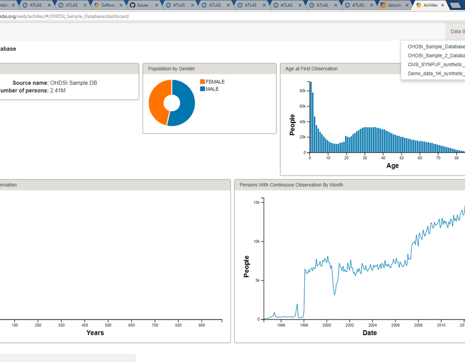The height and width of the screenshot is (362, 465).
Task: Click the Achilles tab favicon
Action: click(419, 5)
